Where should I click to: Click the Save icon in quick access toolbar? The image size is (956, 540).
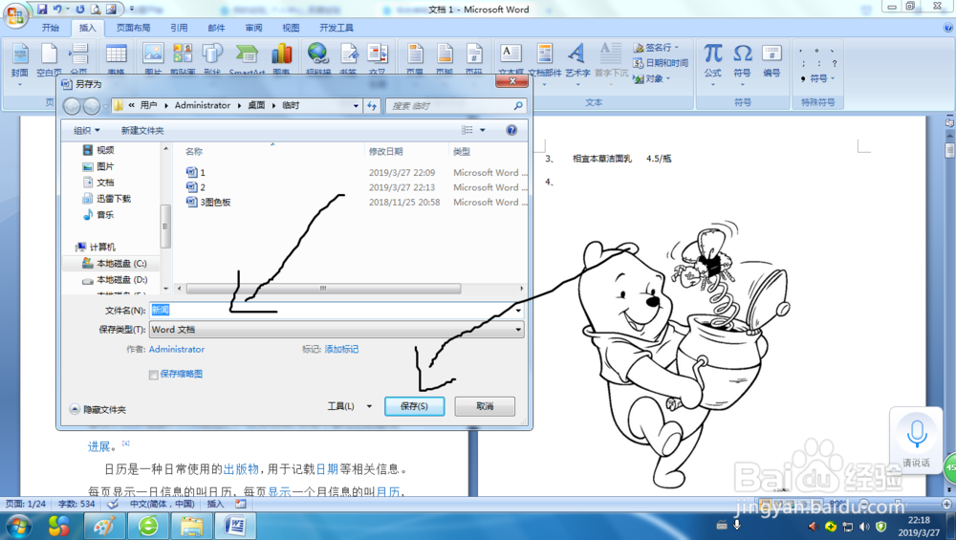point(42,10)
